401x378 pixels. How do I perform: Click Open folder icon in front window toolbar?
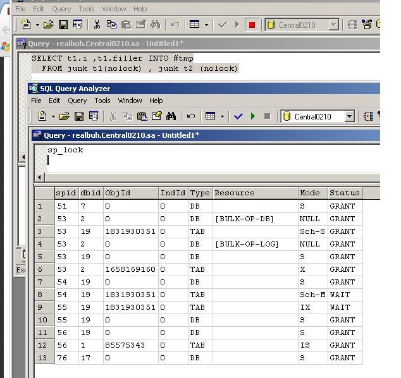tap(65, 116)
